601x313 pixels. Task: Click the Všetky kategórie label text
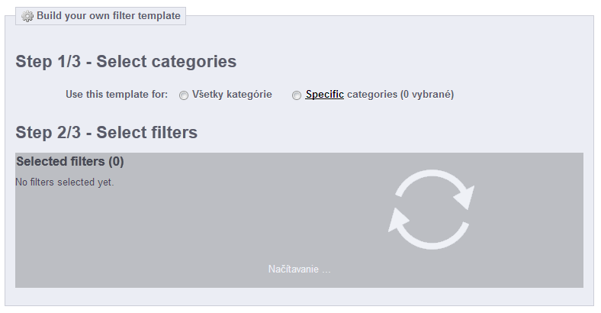pos(232,95)
